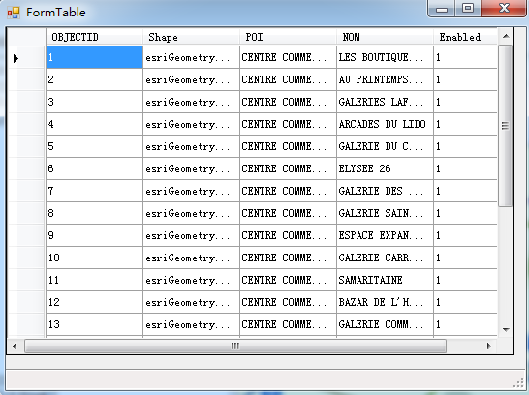Select the ELYSEE 26 cell
The height and width of the screenshot is (395, 529).
click(385, 168)
